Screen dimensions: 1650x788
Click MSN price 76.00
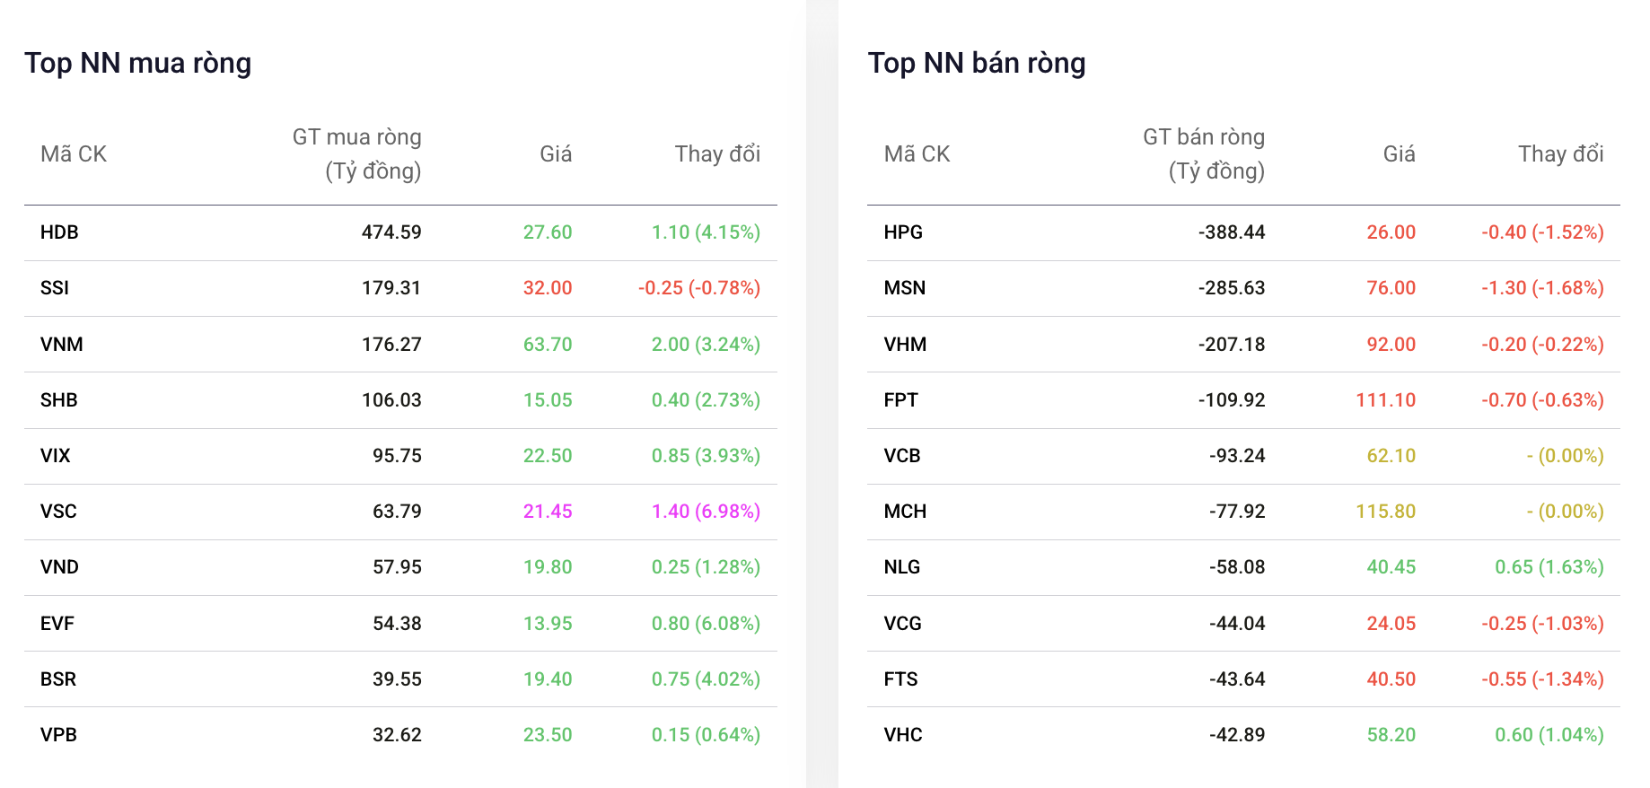point(1391,288)
